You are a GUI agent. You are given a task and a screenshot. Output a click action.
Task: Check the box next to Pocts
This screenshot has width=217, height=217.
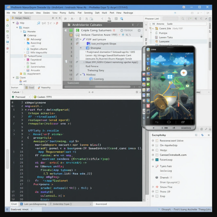tap(157, 192)
